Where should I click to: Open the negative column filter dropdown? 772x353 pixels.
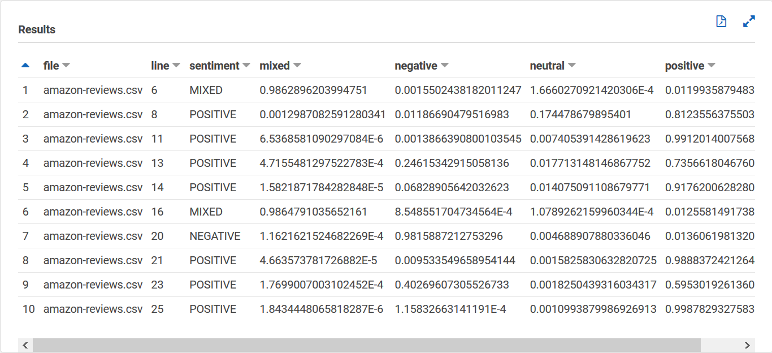(x=445, y=65)
